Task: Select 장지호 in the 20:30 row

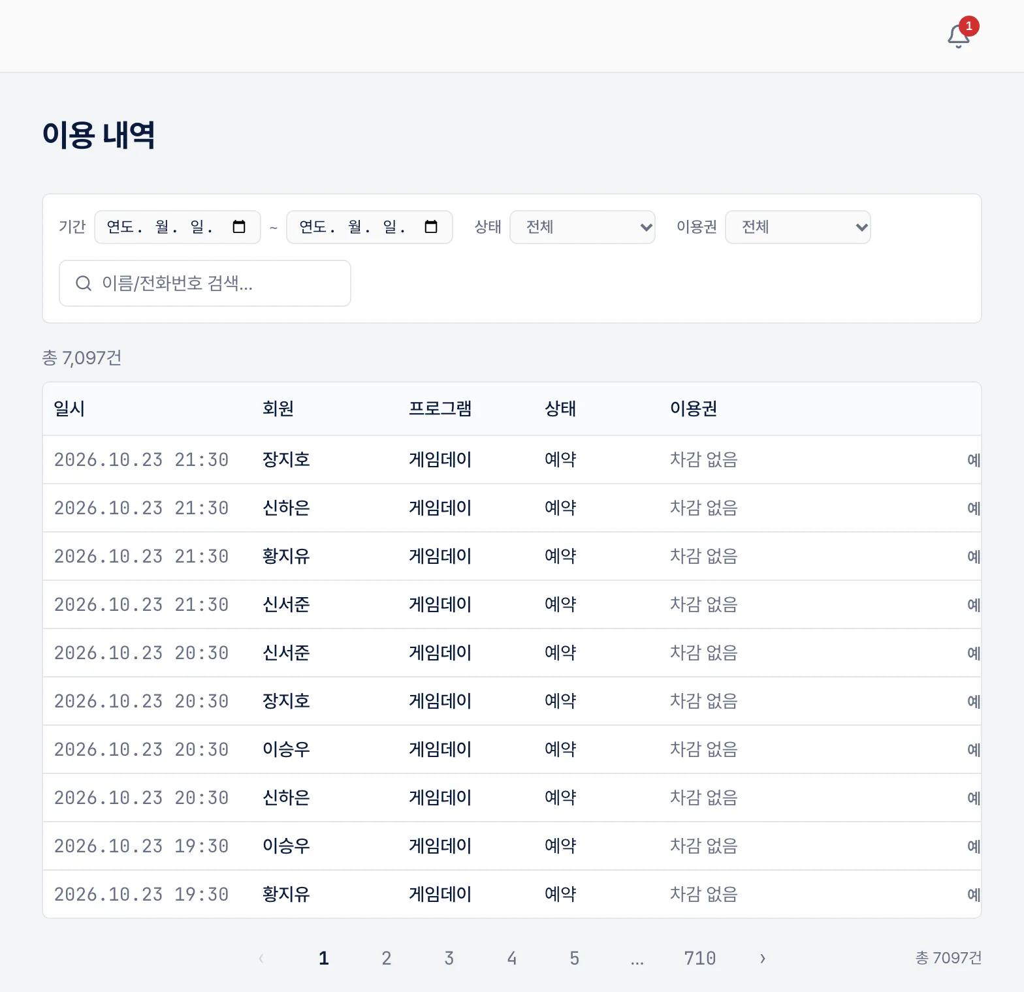Action: coord(286,701)
